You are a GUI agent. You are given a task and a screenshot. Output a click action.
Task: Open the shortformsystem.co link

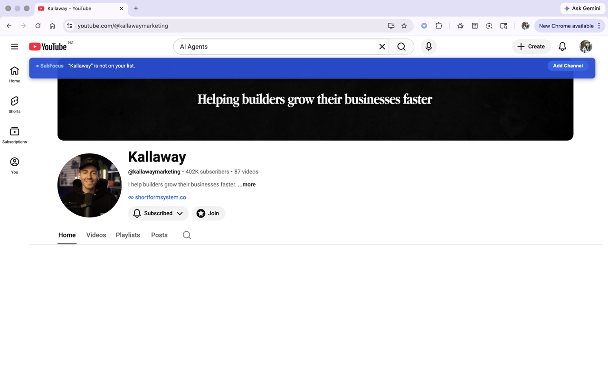tap(161, 197)
